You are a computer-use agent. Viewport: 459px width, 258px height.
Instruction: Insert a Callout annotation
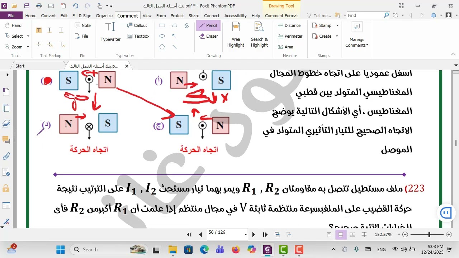[137, 25]
